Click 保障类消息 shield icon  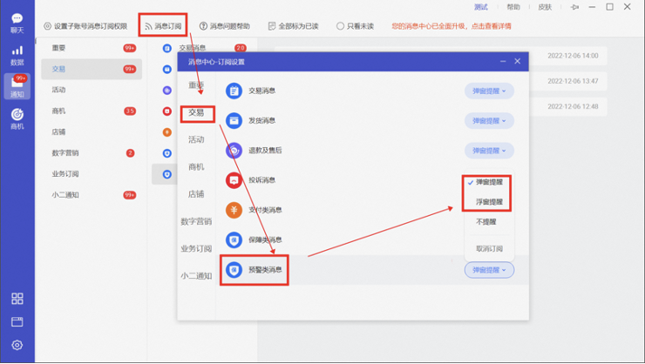pyautogui.click(x=234, y=240)
